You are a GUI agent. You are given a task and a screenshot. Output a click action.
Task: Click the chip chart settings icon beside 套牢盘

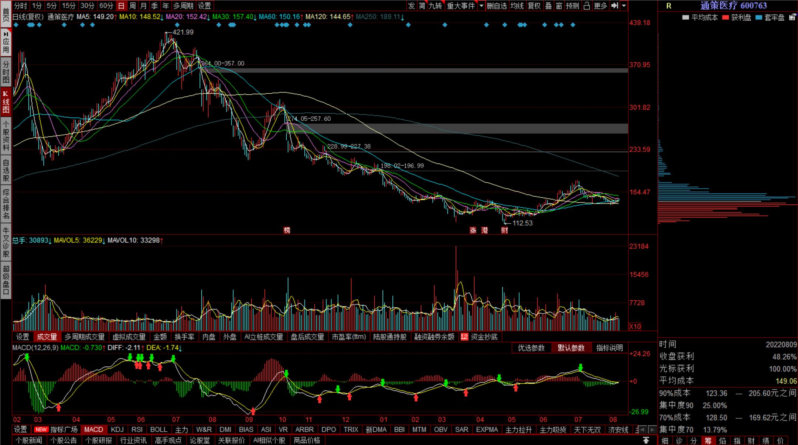coord(792,17)
